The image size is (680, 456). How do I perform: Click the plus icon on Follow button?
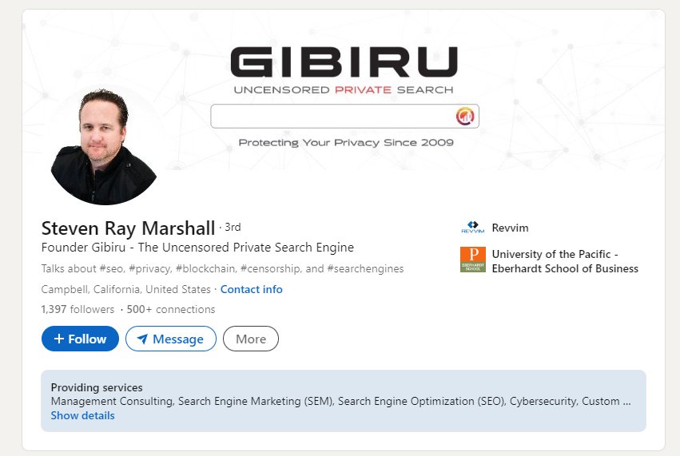pos(58,339)
